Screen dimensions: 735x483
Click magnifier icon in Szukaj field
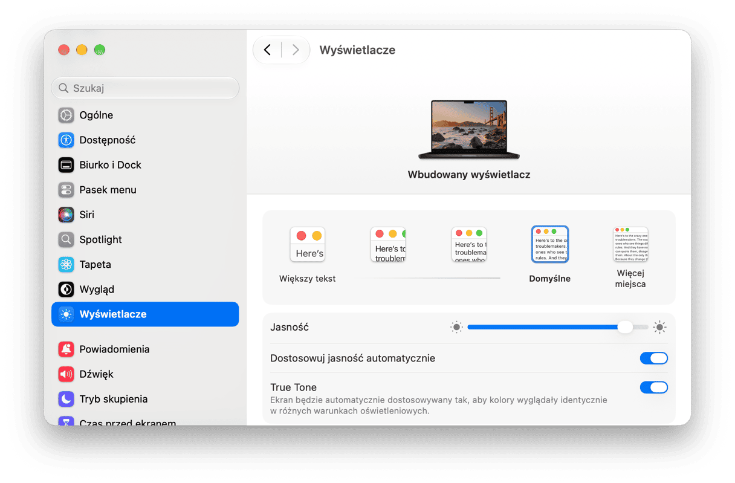point(63,88)
